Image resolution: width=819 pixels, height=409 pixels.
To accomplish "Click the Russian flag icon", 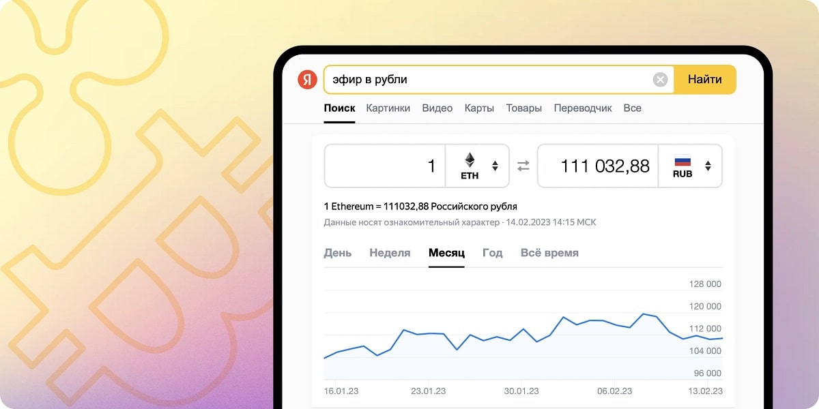I will click(682, 162).
